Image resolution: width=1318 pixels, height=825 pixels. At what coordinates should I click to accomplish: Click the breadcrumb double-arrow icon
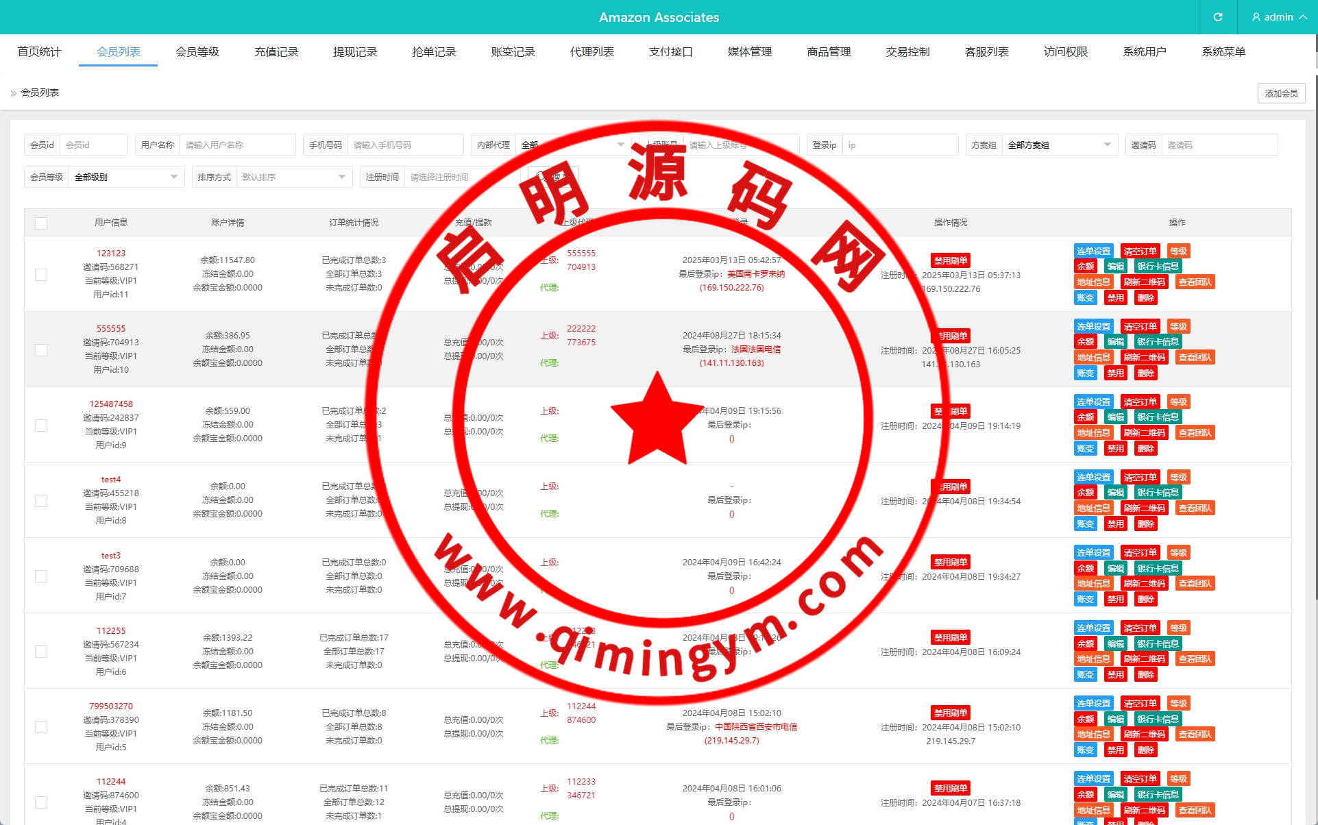[x=13, y=93]
